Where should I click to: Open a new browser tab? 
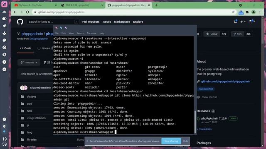156,5
